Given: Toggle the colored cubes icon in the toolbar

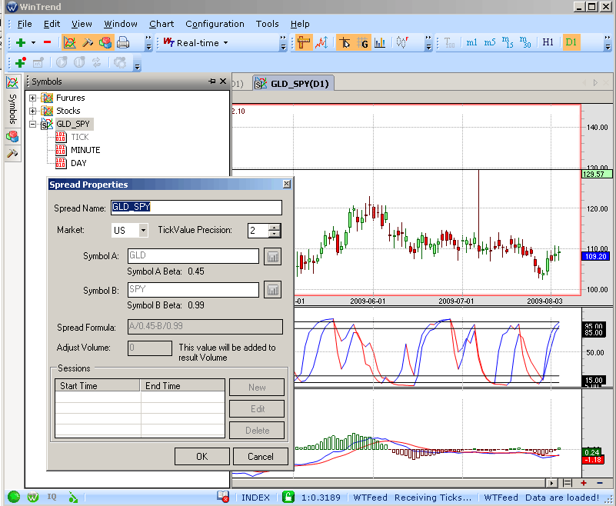Looking at the screenshot, I should 105,42.
